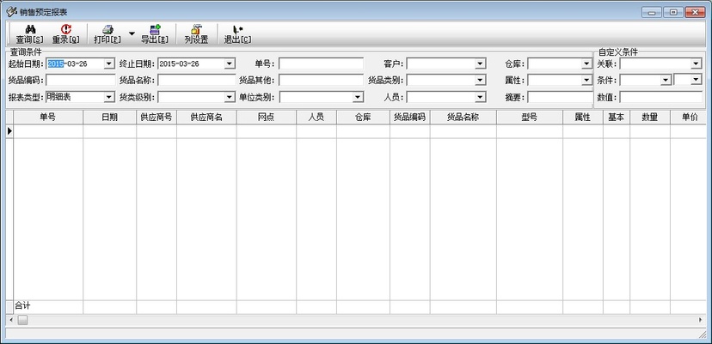Open the print options dropdown arrow
712x344 pixels.
click(132, 34)
